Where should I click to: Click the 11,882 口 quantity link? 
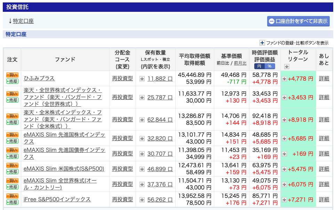tap(160, 79)
